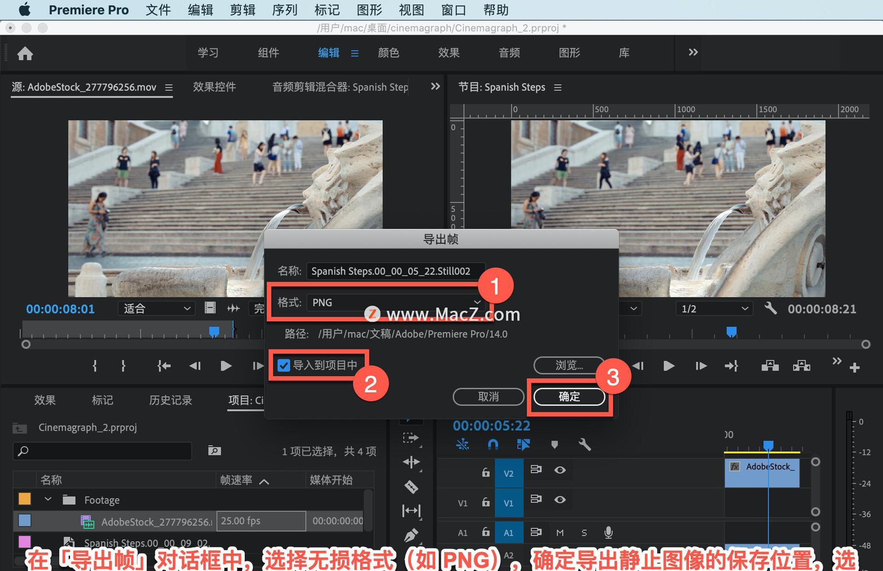Click the Program monitor playhead marker
The width and height of the screenshot is (883, 571).
click(731, 331)
